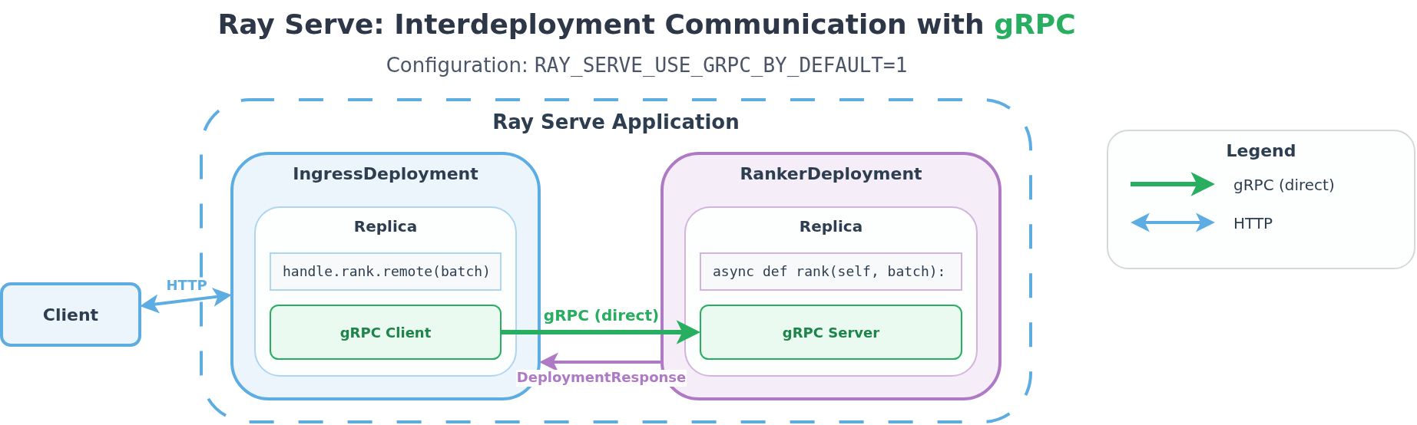
Task: Click the handle.rank.remote(batch) code snippet
Action: click(x=386, y=272)
